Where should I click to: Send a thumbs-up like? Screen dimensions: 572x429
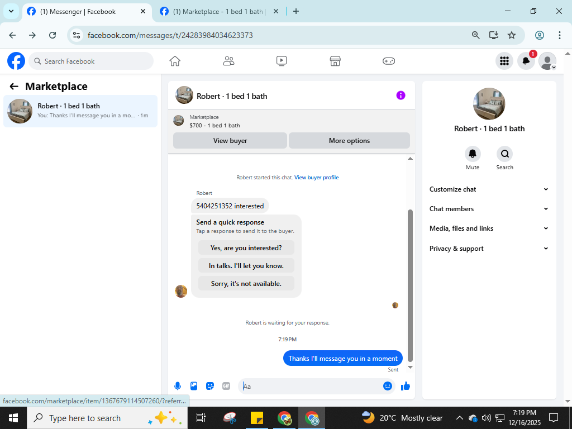tap(406, 386)
